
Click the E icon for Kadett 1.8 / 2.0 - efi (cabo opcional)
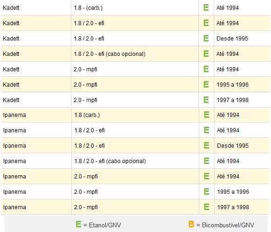[206, 54]
